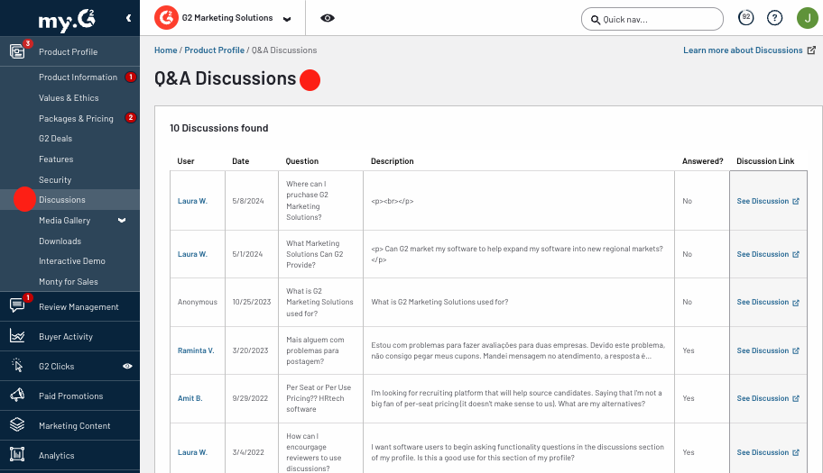Open the user avatar J menu

808,18
